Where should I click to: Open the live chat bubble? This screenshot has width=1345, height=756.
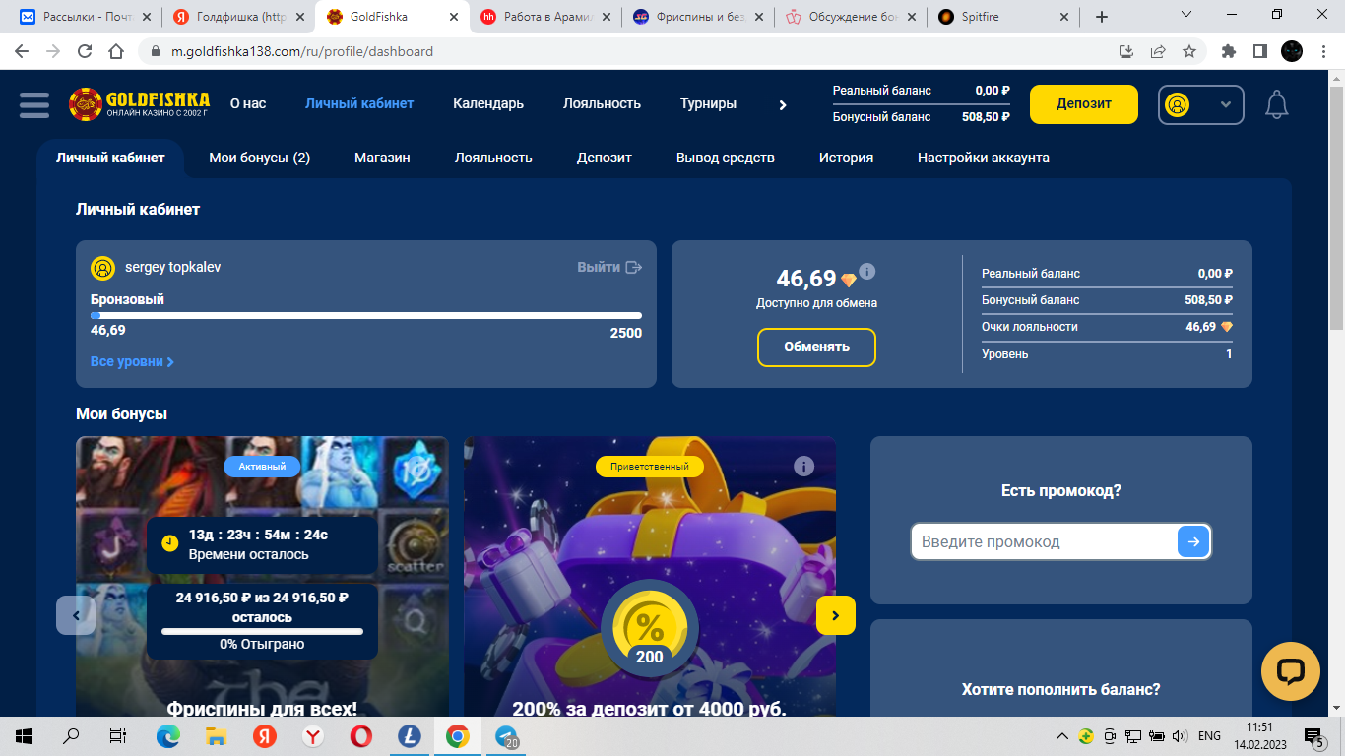click(x=1290, y=671)
